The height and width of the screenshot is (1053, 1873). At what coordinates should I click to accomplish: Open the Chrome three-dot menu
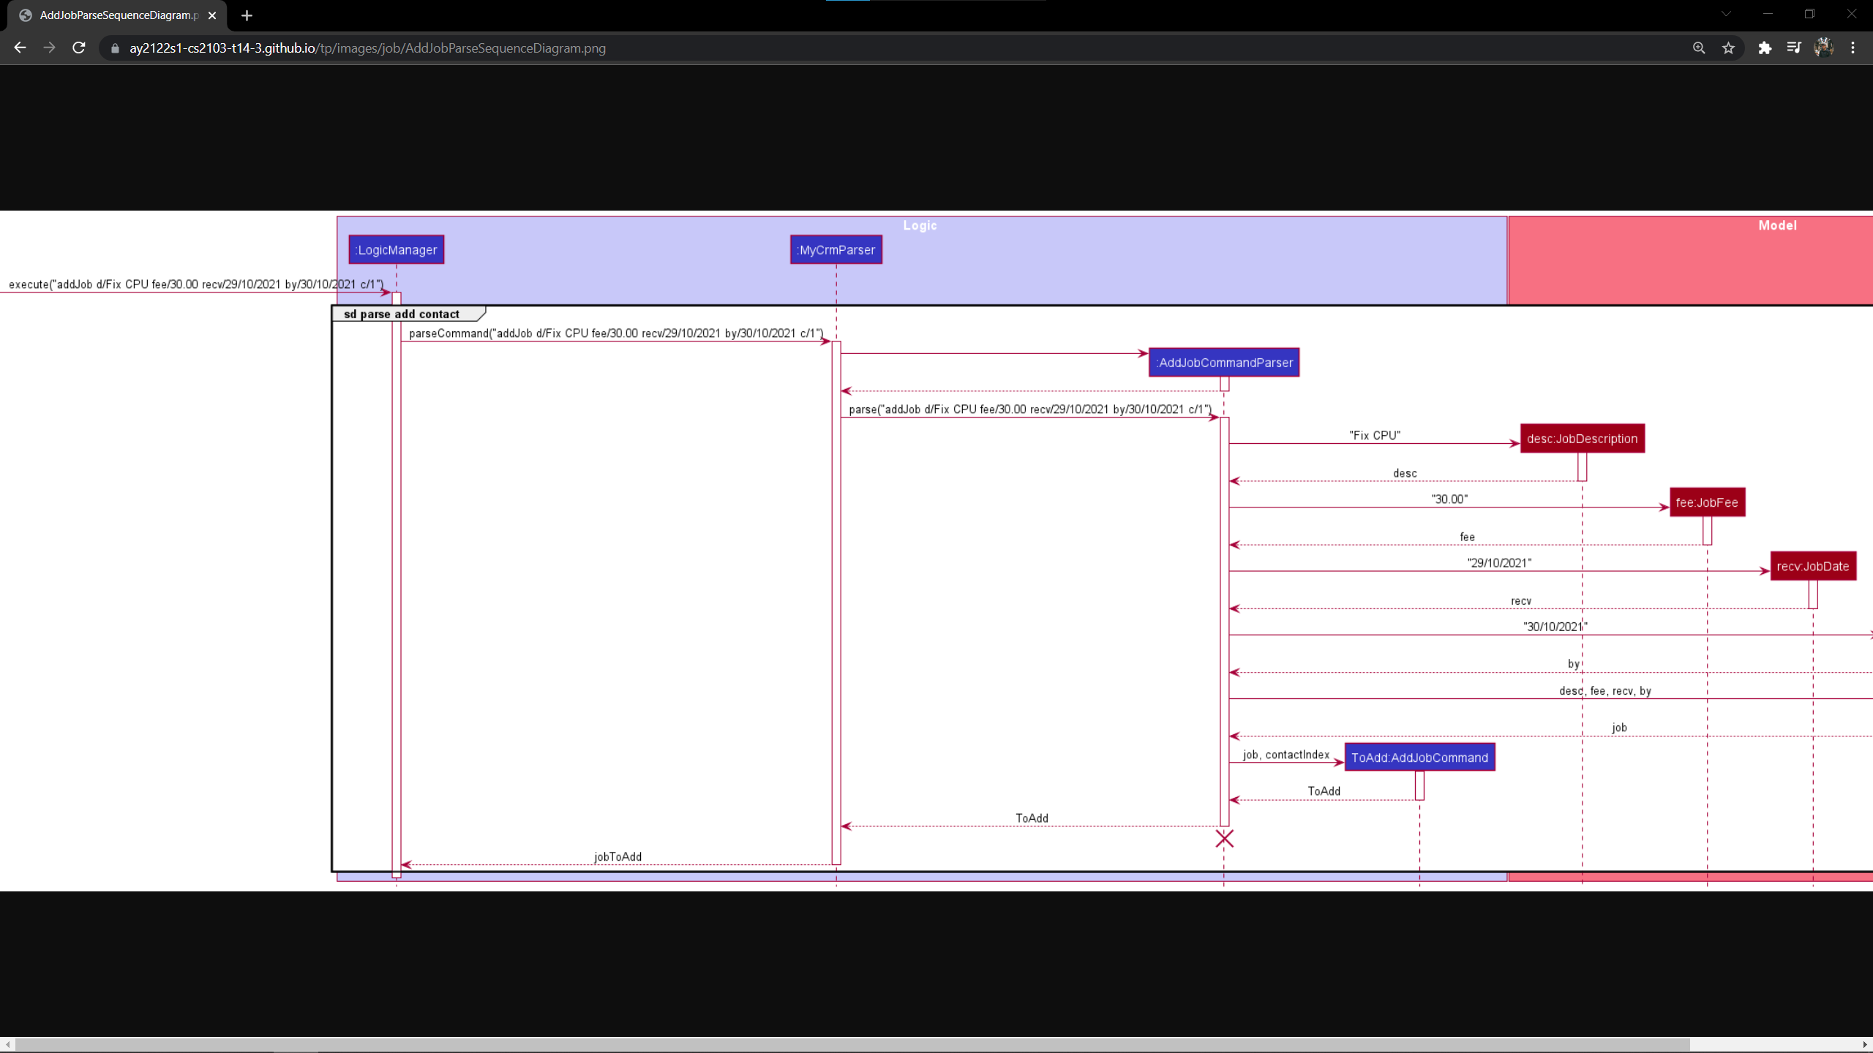click(x=1853, y=48)
